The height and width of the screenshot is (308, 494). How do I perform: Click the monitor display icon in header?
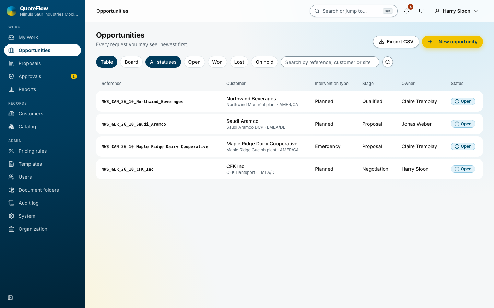tap(422, 11)
